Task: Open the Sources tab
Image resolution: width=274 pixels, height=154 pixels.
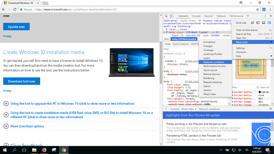Action: pos(209,16)
